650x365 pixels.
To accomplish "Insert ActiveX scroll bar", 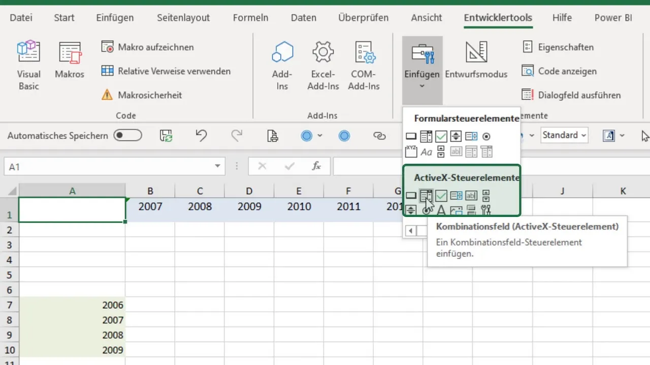I will (486, 196).
